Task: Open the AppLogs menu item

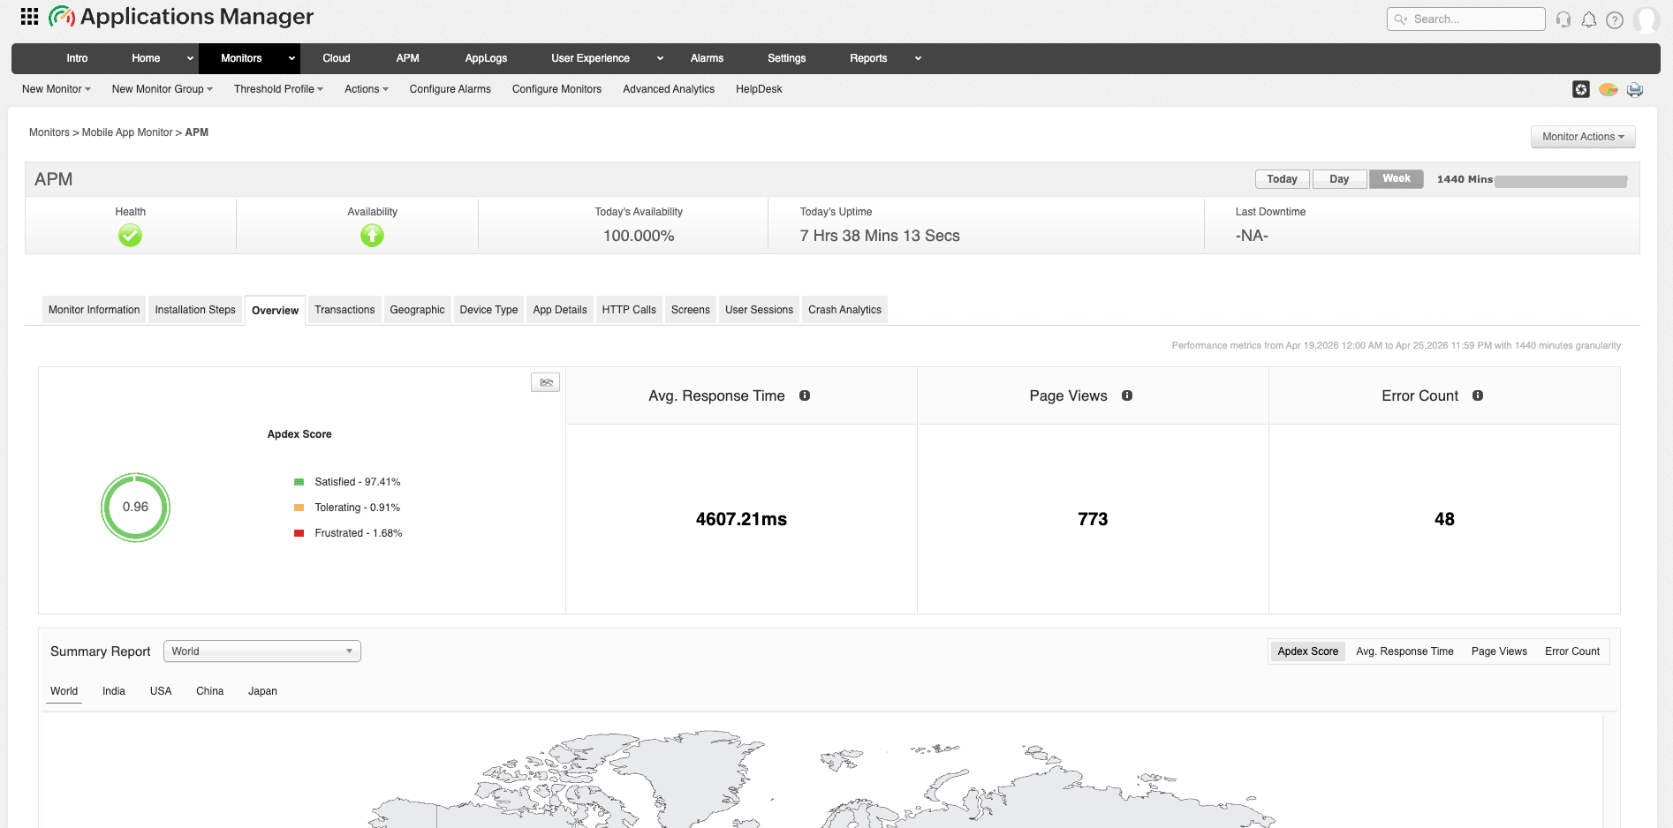Action: coord(486,58)
